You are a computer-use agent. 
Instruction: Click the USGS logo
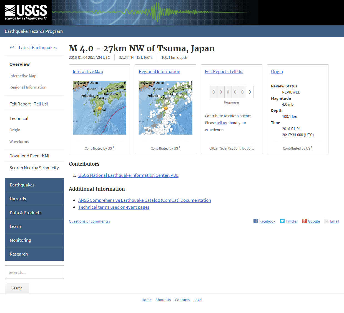(26, 12)
